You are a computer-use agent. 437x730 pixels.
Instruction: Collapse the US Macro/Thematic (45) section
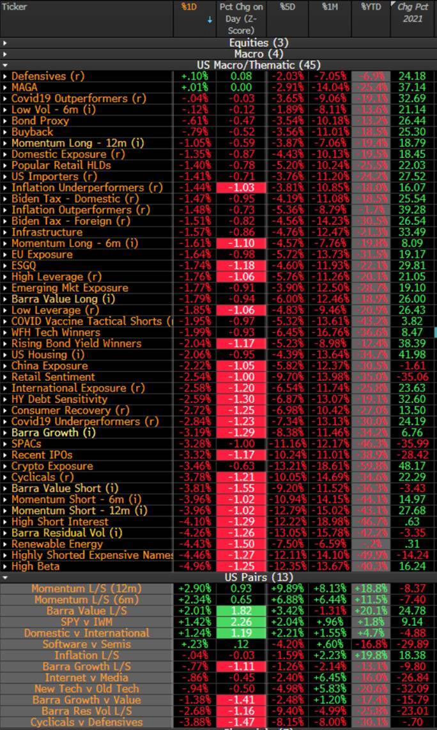[x=5, y=65]
